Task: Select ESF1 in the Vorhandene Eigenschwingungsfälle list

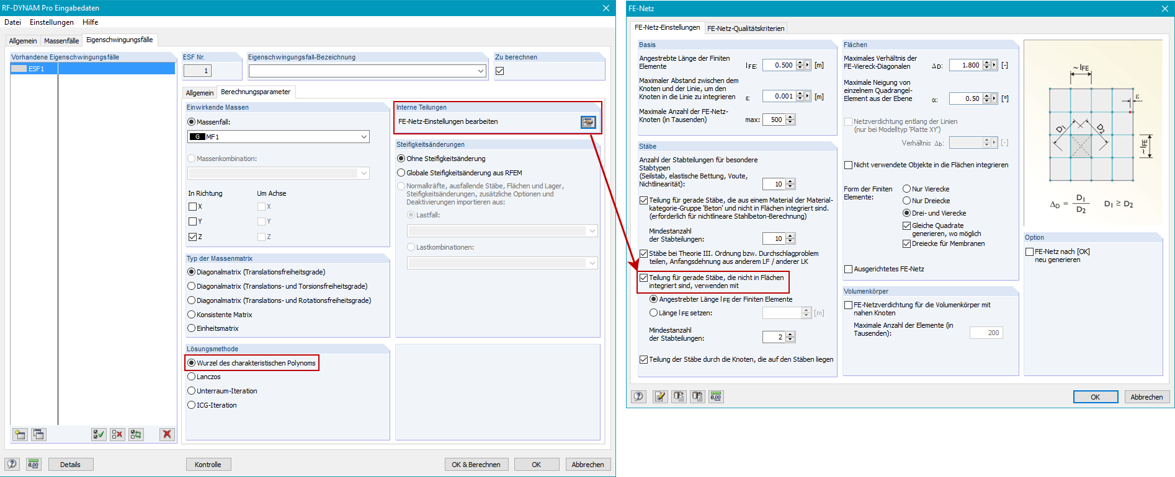Action: coord(93,69)
